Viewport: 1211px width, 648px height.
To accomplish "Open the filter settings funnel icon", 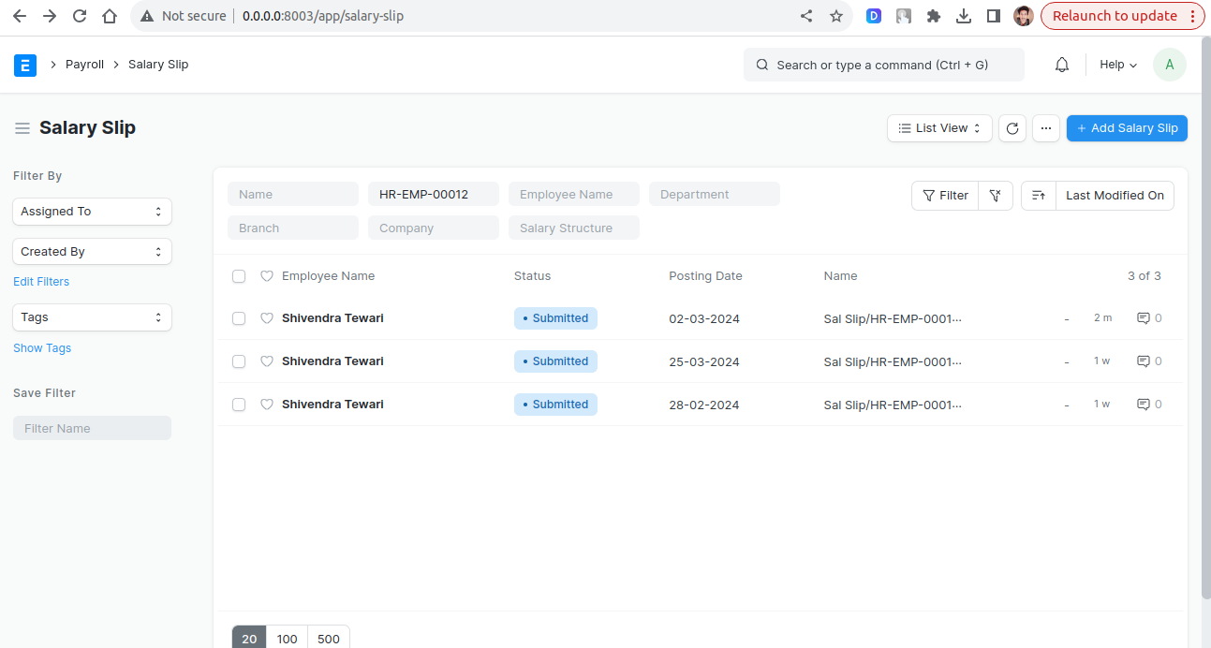I will click(995, 195).
